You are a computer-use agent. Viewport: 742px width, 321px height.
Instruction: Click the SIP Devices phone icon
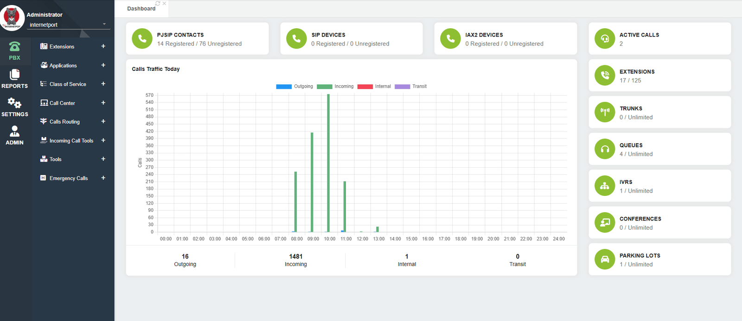[296, 38]
